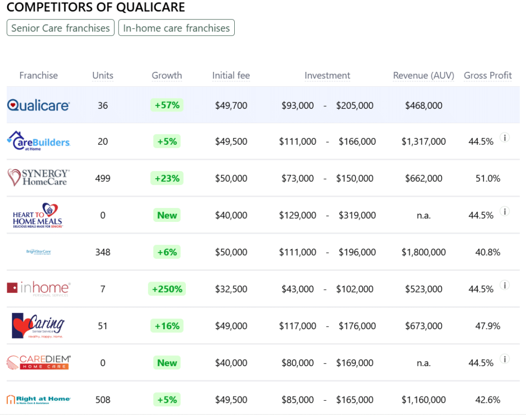Click the +57% growth badge for Qualicare
This screenshot has width=526, height=415.
167,105
